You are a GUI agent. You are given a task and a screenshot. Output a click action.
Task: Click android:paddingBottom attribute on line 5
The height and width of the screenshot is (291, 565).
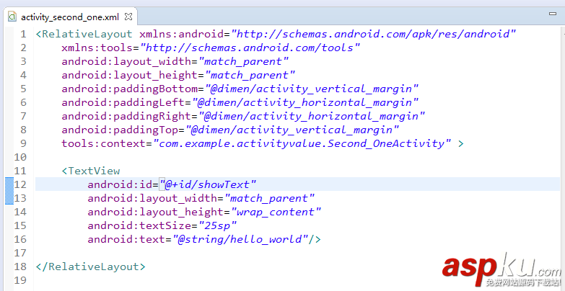pyautogui.click(x=130, y=89)
